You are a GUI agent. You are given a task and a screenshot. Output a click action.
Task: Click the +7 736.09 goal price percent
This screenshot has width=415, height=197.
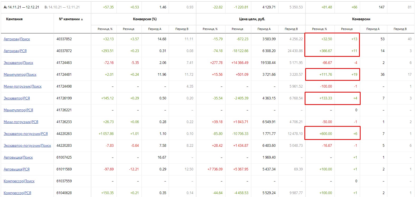tap(215, 169)
